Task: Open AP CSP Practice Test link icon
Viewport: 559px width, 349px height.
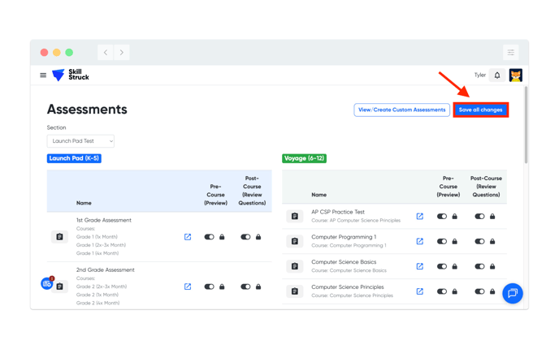Action: tap(420, 217)
